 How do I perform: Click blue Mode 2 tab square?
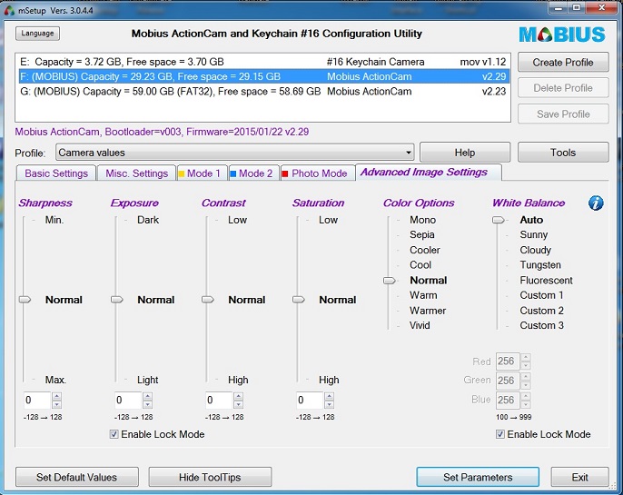pyautogui.click(x=233, y=173)
